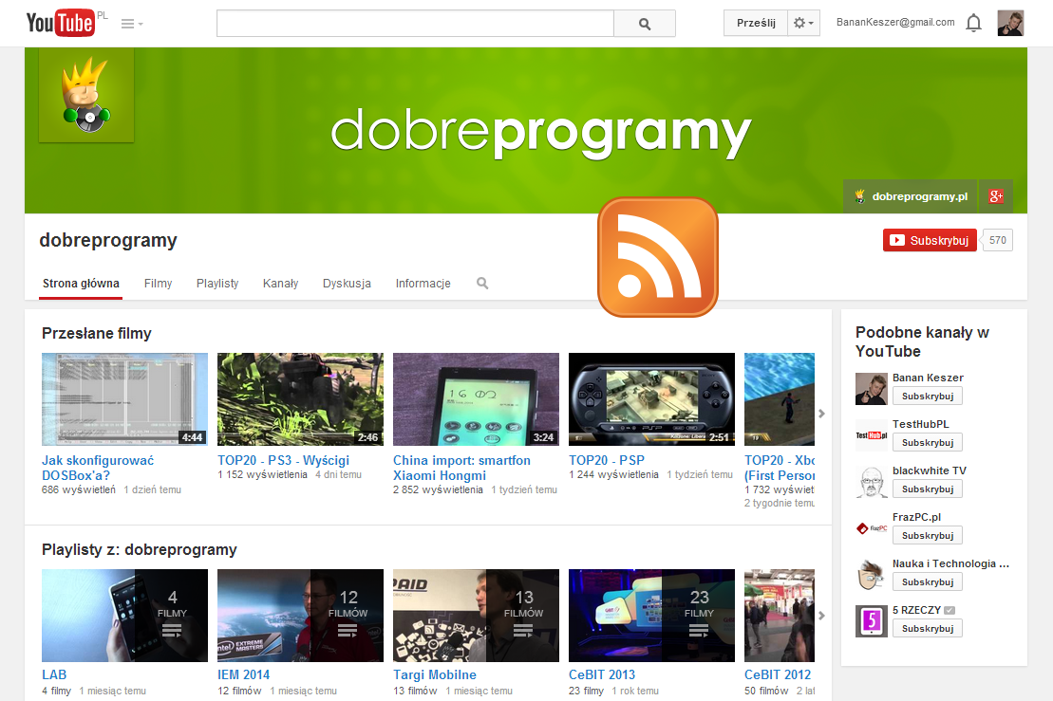
Task: Open the Targi Mobilne playlist thumbnail
Action: pos(476,615)
